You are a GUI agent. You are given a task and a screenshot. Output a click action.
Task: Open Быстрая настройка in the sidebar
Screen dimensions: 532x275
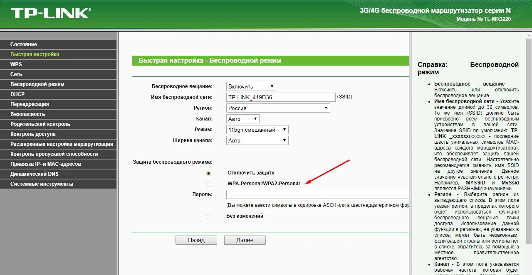pos(58,54)
